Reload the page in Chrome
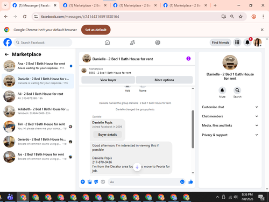Screen dimensions: 269x202 [x=25, y=17]
